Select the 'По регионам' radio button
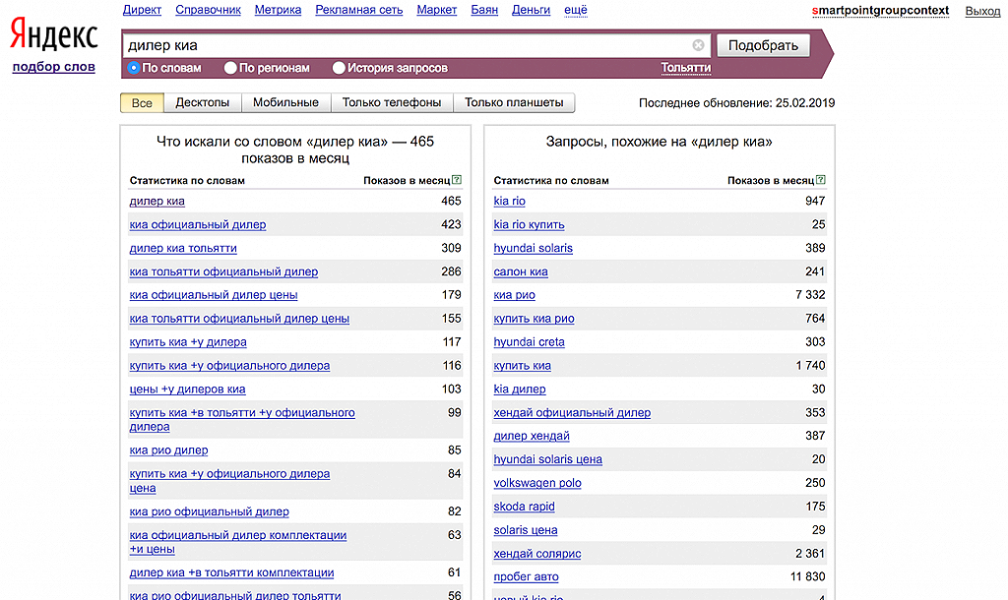The image size is (1008, 600). coord(230,68)
